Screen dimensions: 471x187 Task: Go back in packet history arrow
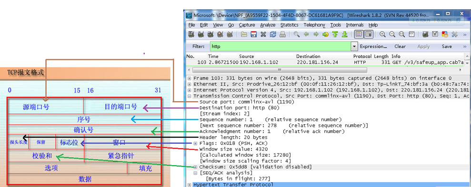(306, 34)
